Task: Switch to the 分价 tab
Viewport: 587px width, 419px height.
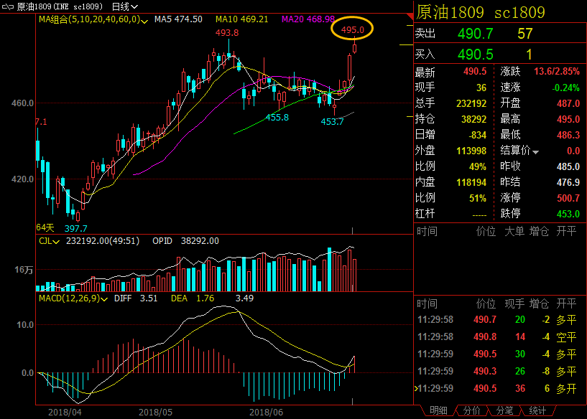Action: pyautogui.click(x=471, y=410)
